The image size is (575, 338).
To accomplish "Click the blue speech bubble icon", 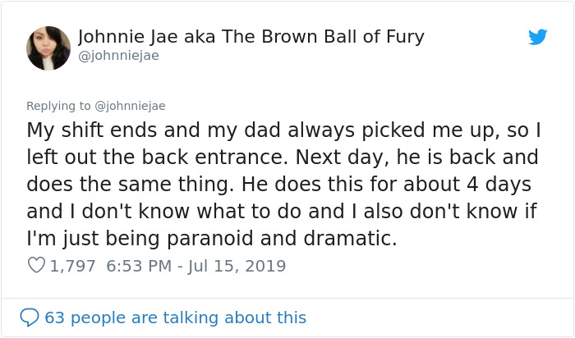I will [x=30, y=317].
